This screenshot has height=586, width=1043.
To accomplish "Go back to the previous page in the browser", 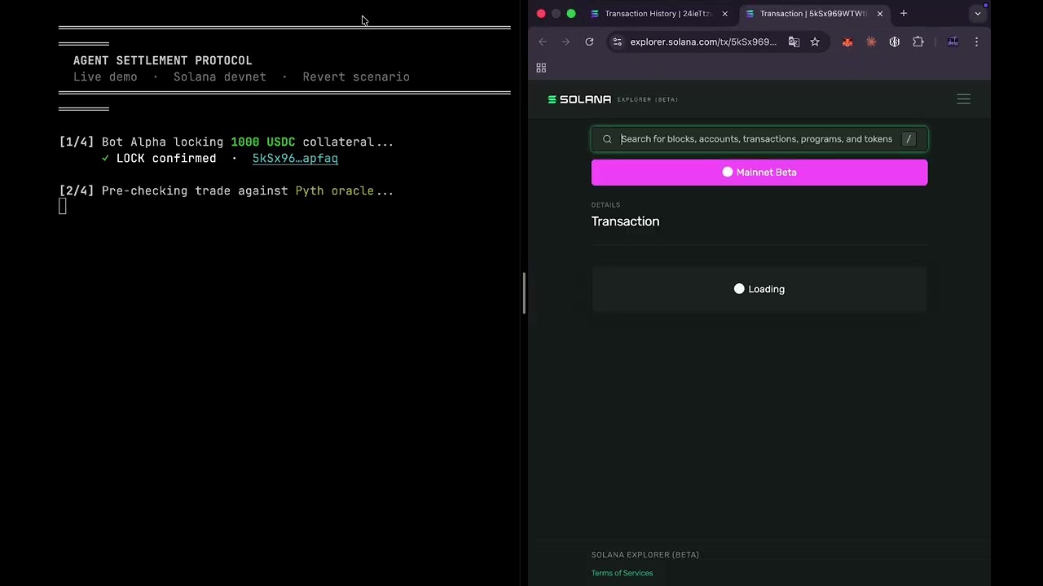I will [543, 42].
